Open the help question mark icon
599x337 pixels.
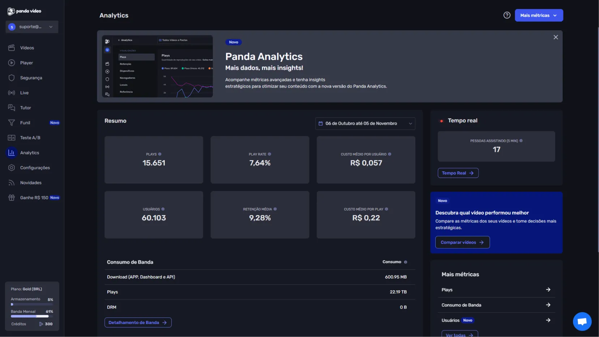pos(507,15)
